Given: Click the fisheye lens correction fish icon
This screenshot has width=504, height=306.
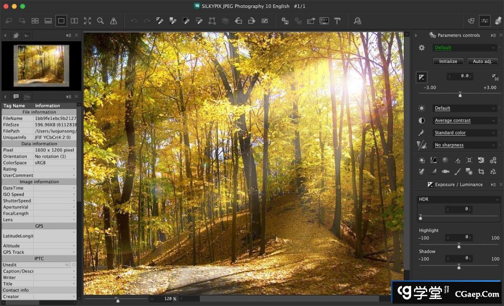Looking at the screenshot, I should [x=445, y=172].
